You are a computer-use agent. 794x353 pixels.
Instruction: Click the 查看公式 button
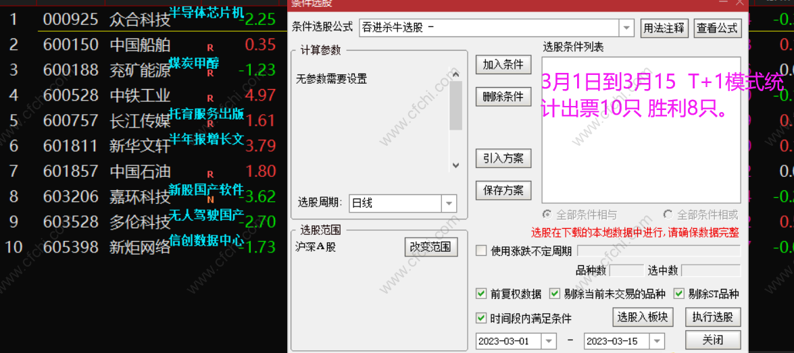717,28
